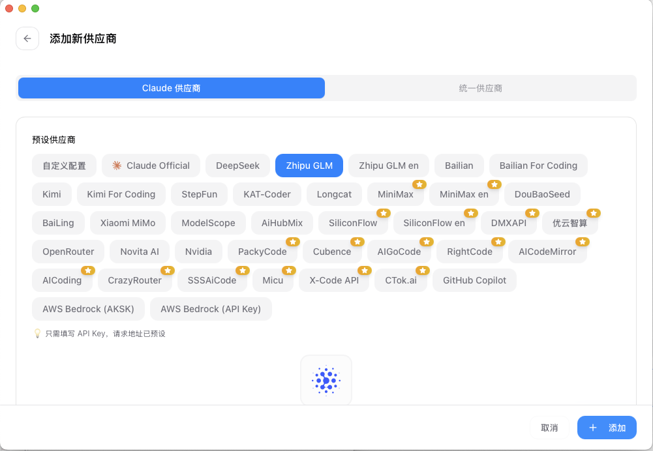Click the lightbulb hint icon
This screenshot has height=451, width=653.
(x=37, y=333)
